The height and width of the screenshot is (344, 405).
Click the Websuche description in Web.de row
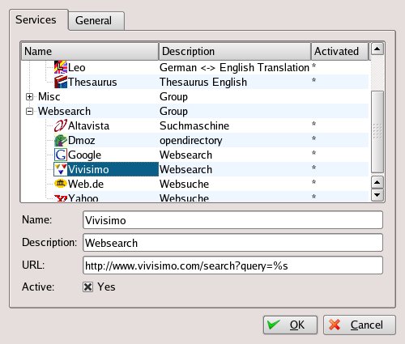(x=184, y=184)
